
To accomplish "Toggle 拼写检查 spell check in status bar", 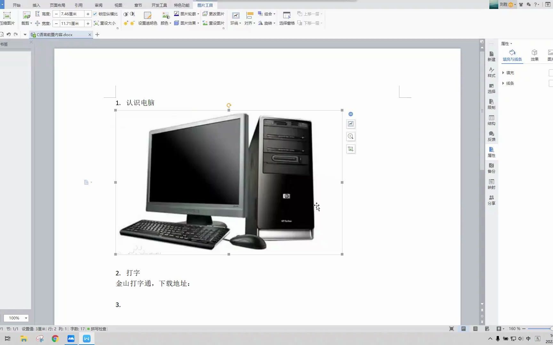I will pos(97,329).
